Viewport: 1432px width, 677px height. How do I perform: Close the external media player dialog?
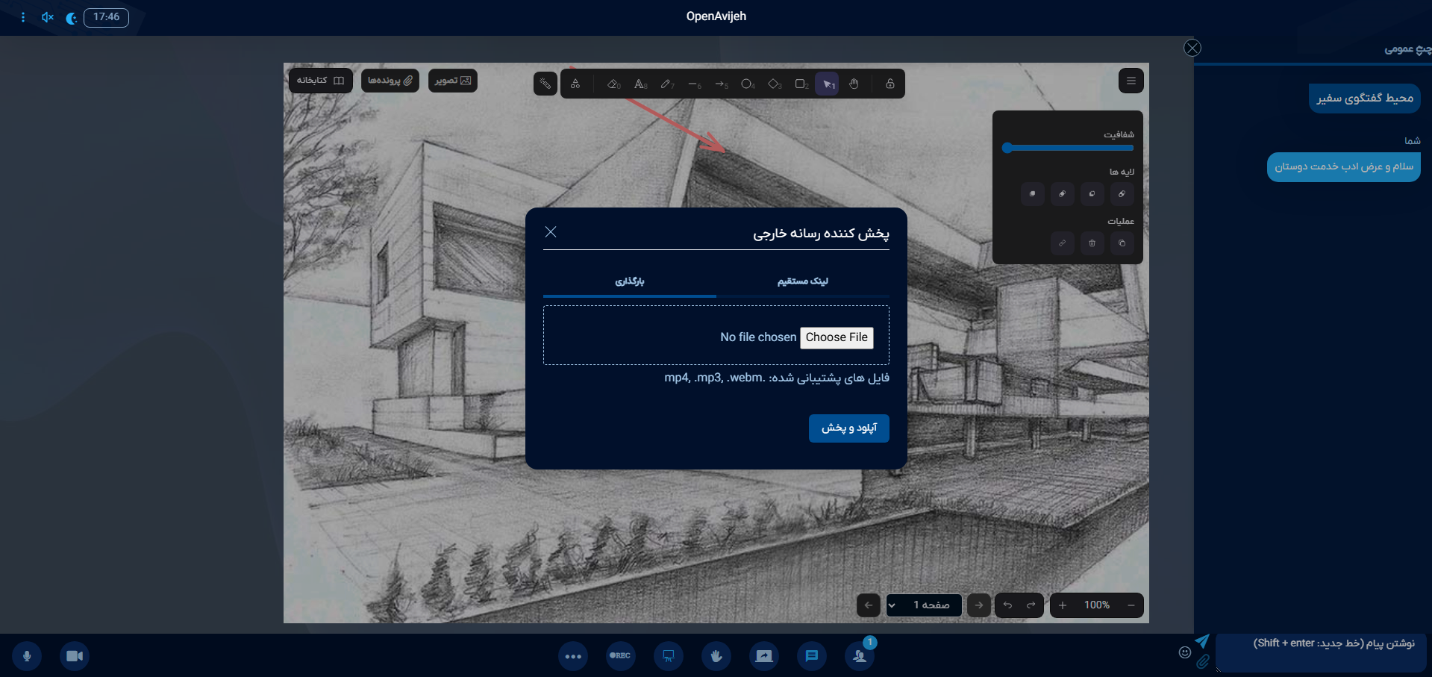(x=551, y=232)
